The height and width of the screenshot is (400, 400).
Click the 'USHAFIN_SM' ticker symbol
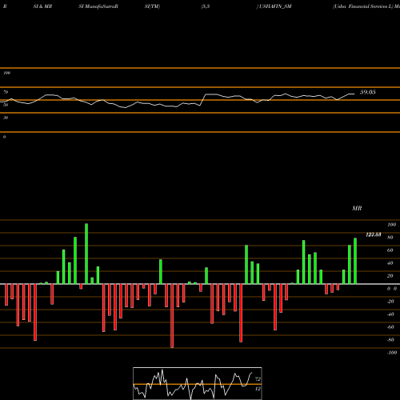point(275,6)
